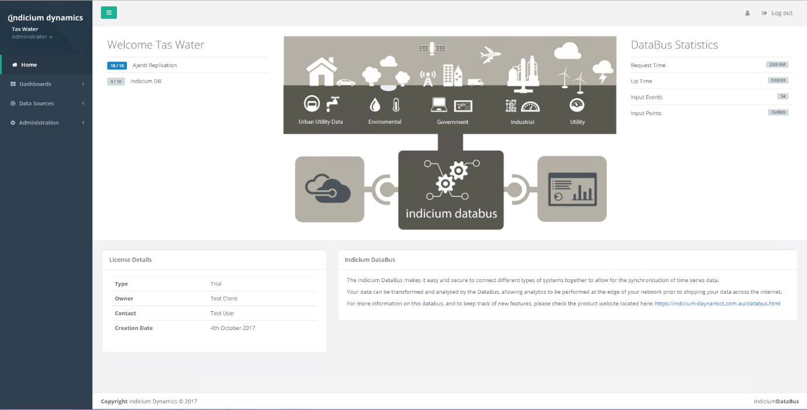Click the indicium databus gears tile
The height and width of the screenshot is (410, 807).
(451, 190)
